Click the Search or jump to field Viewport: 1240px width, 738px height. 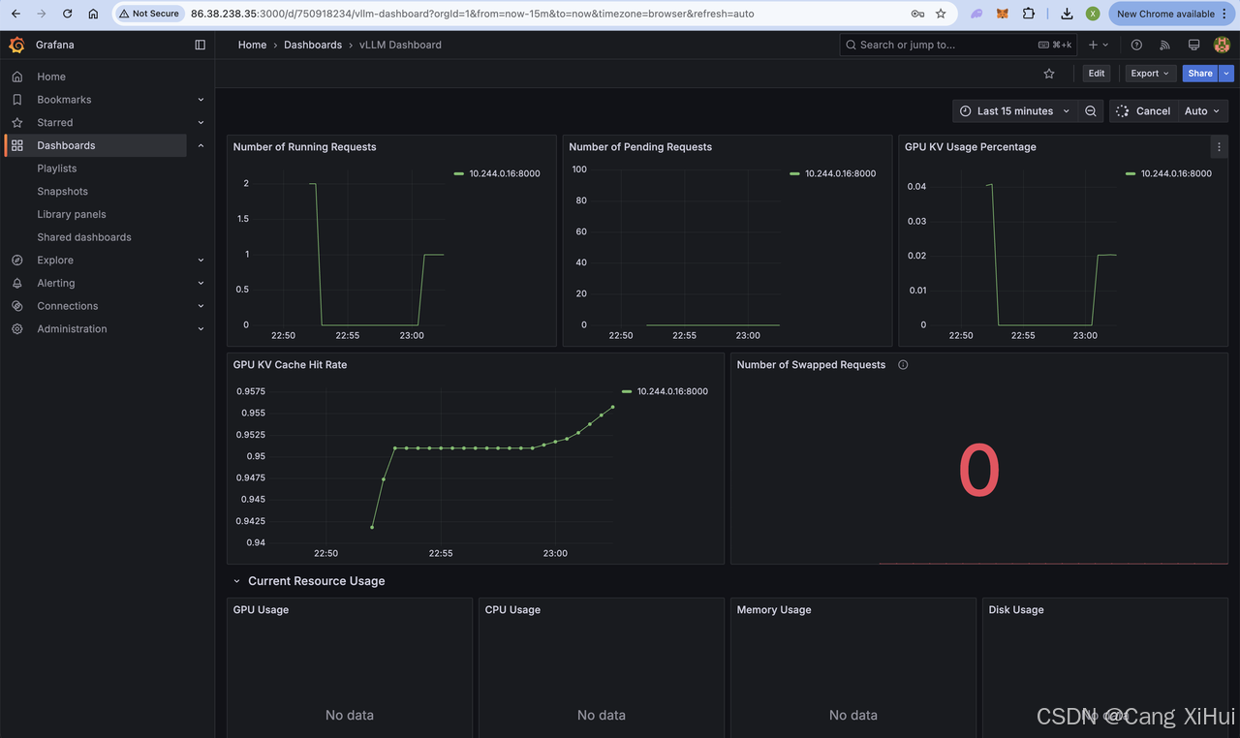coord(930,45)
